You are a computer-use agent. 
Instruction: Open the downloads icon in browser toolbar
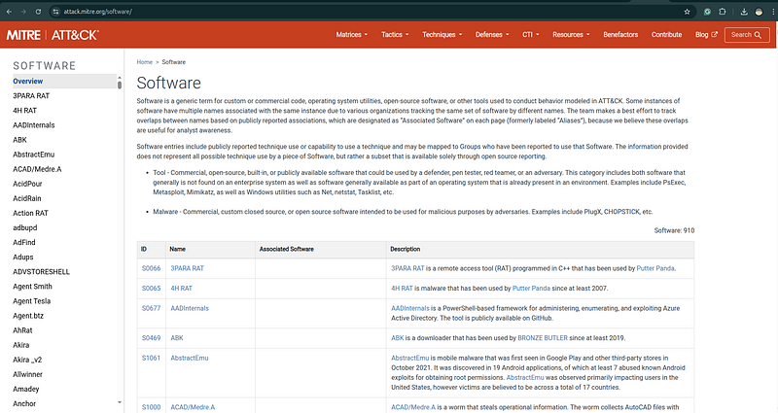[x=744, y=12]
